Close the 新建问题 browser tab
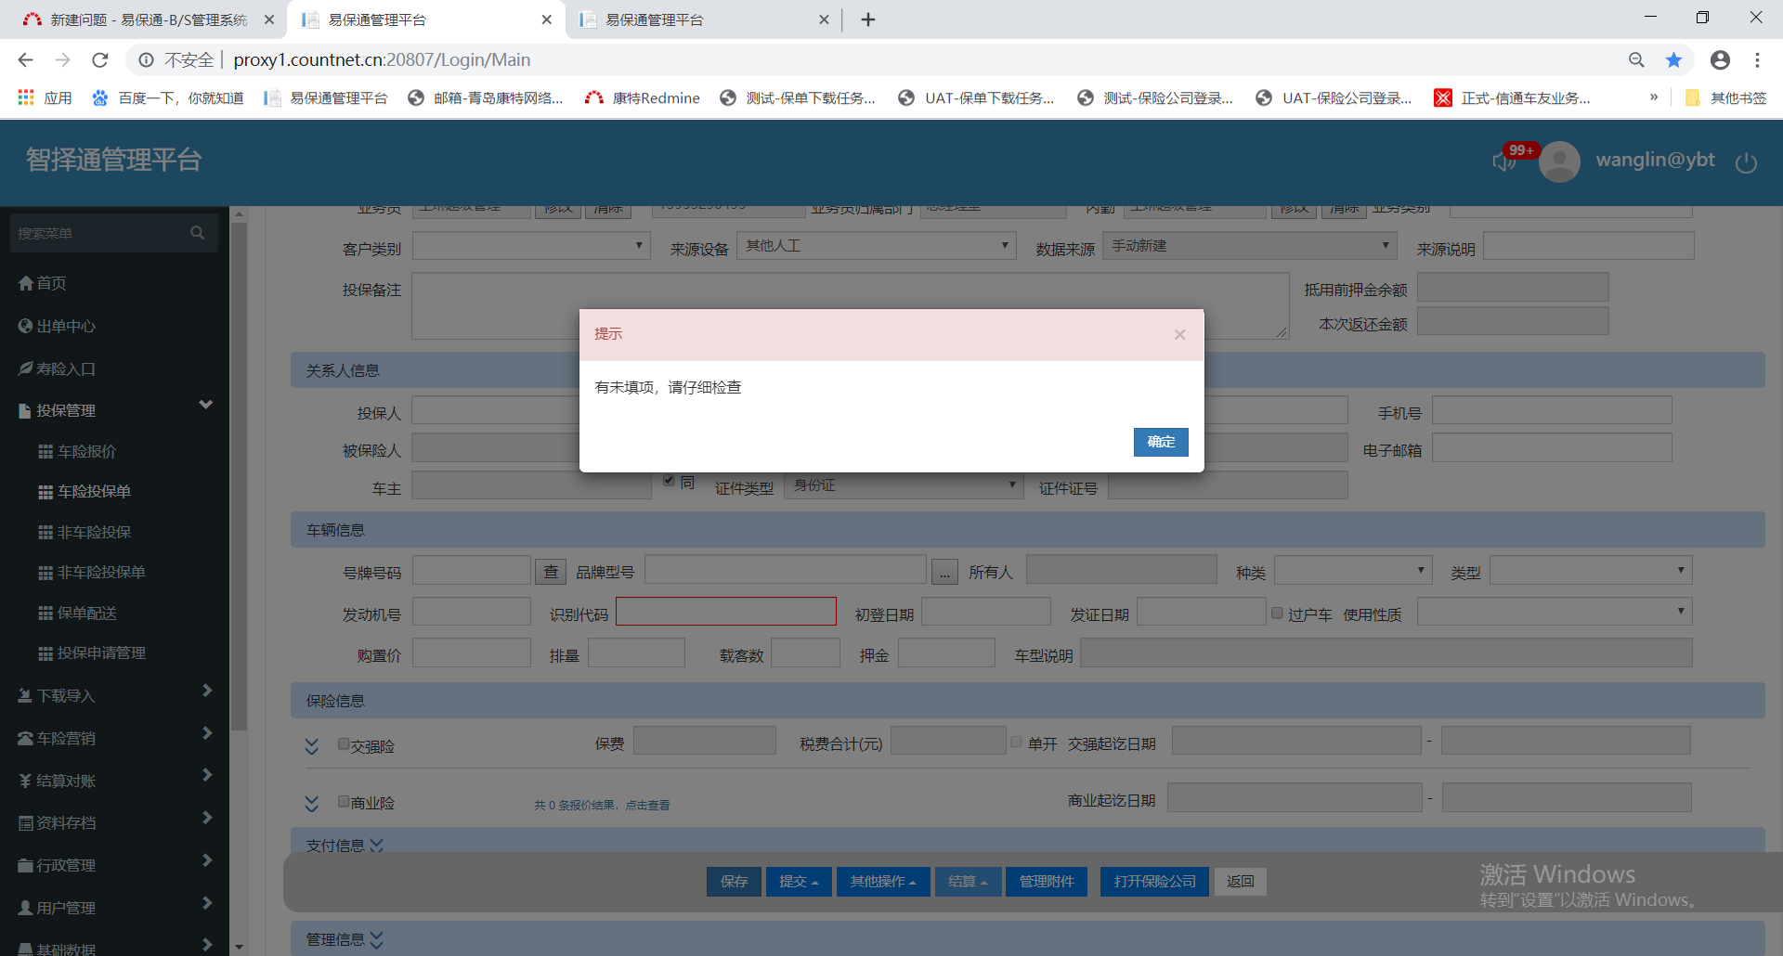The width and height of the screenshot is (1783, 956). (x=269, y=19)
